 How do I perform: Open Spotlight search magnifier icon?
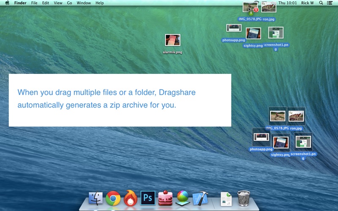click(321, 3)
